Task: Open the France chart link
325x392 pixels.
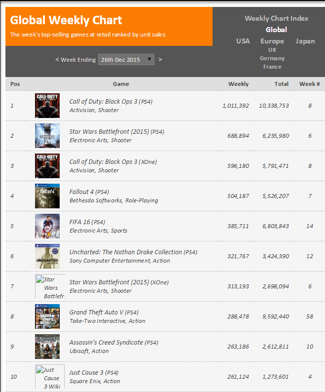Action: pos(272,67)
